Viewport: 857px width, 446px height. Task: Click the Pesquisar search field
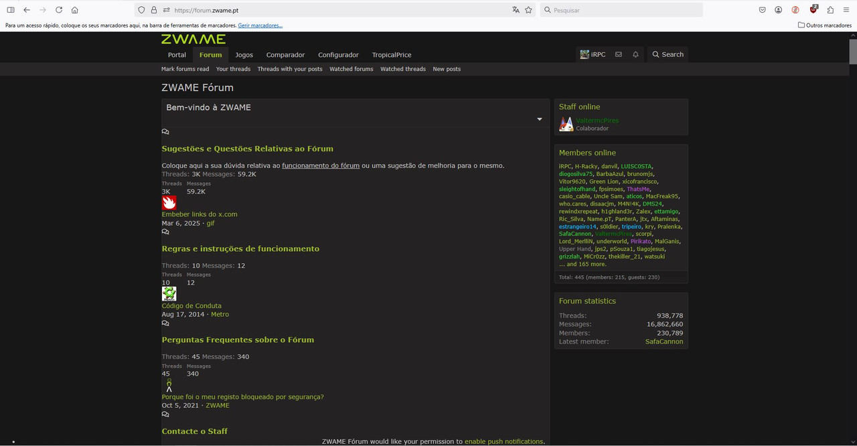621,10
